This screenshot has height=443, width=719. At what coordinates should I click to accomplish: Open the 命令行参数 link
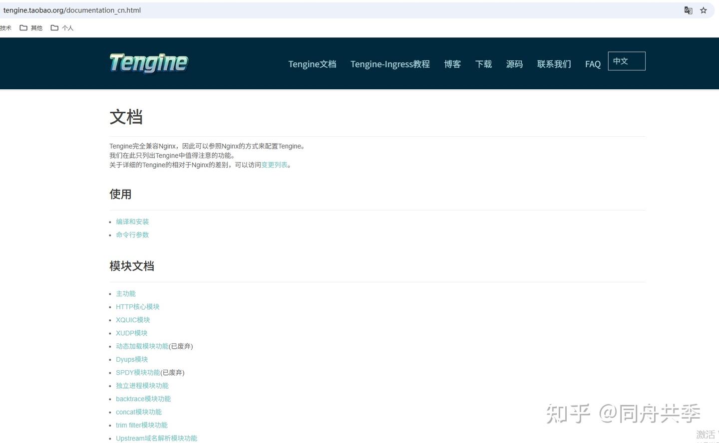coord(132,235)
